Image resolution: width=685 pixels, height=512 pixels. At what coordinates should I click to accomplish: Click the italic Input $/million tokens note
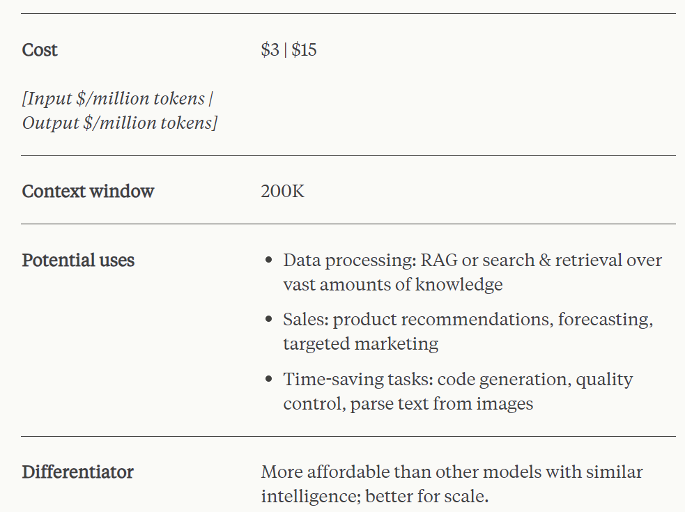click(117, 99)
